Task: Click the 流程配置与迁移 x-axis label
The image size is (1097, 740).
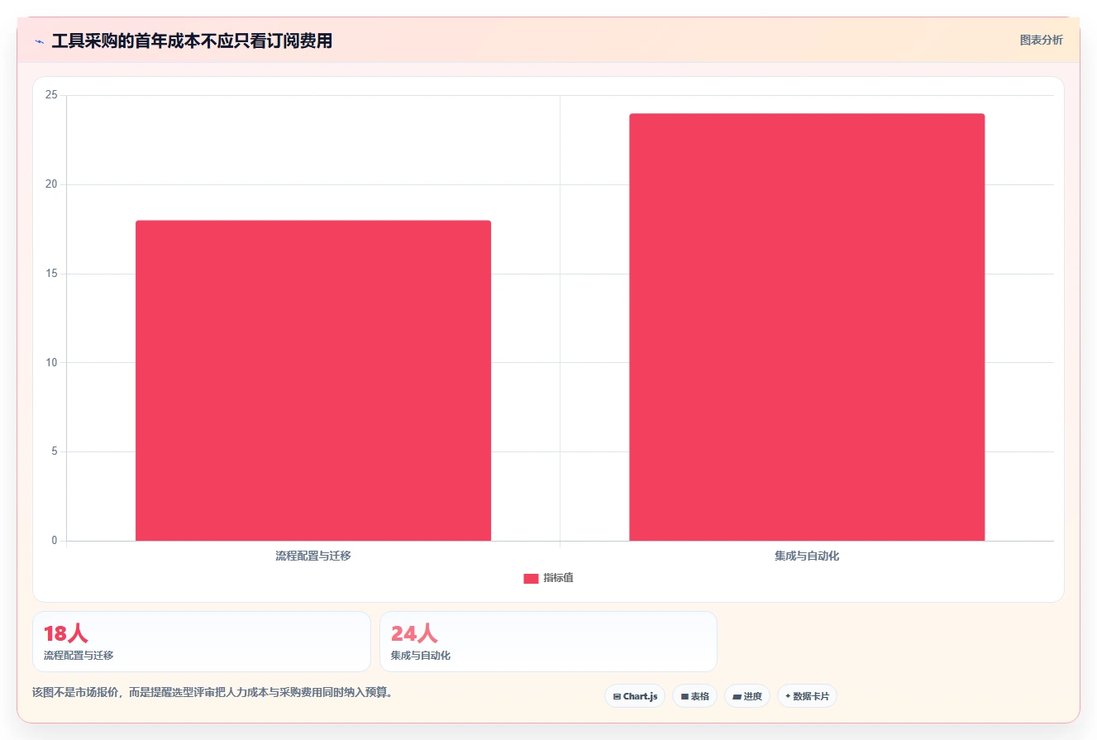Action: coord(313,556)
